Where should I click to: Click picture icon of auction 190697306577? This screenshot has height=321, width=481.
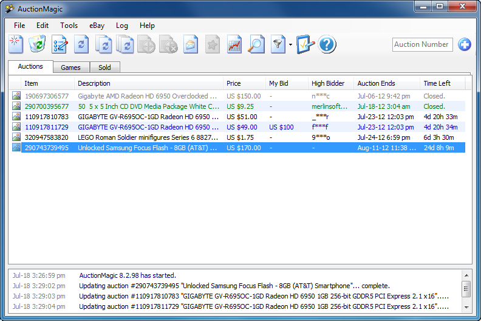(16, 96)
